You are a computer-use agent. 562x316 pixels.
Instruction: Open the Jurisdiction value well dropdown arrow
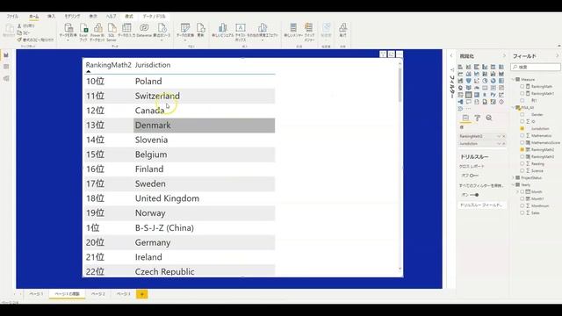[499, 144]
